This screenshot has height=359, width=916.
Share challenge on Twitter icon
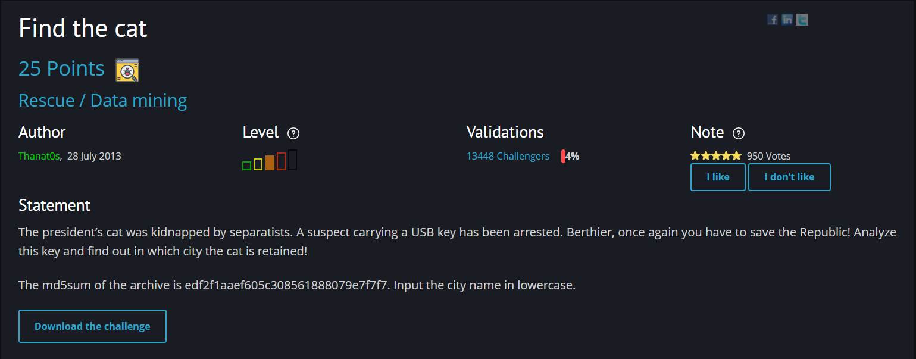pos(802,20)
